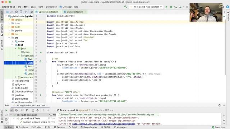This screenshot has width=230, height=129.
Task: Open Event Log in bottom bar
Action: (x=218, y=127)
